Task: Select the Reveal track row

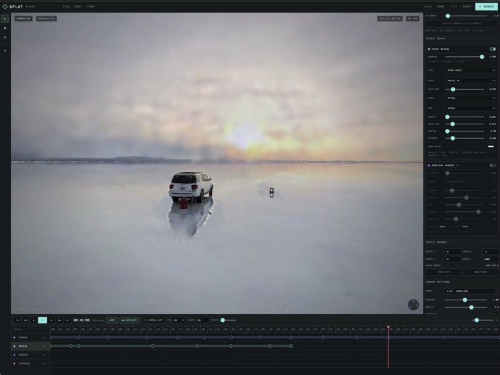Action: point(30,346)
